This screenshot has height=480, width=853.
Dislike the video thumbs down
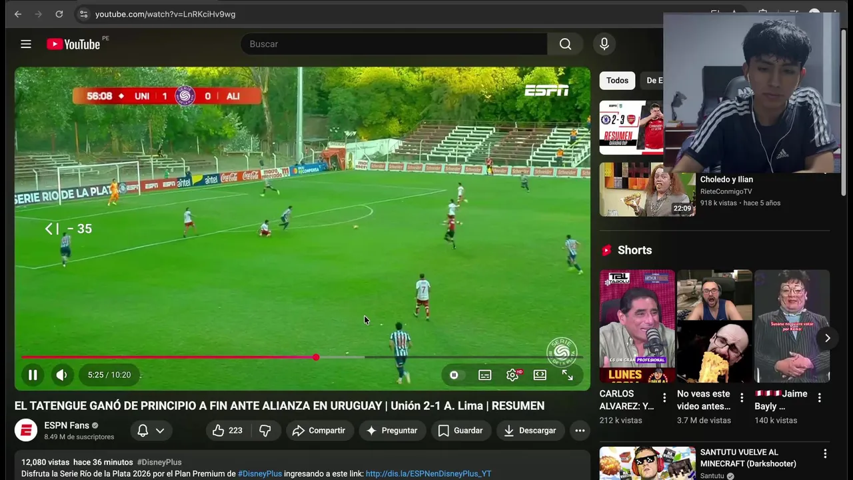[x=265, y=431]
